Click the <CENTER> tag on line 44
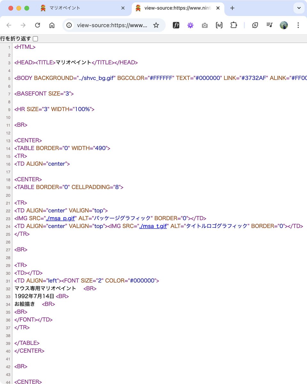 pos(28,382)
